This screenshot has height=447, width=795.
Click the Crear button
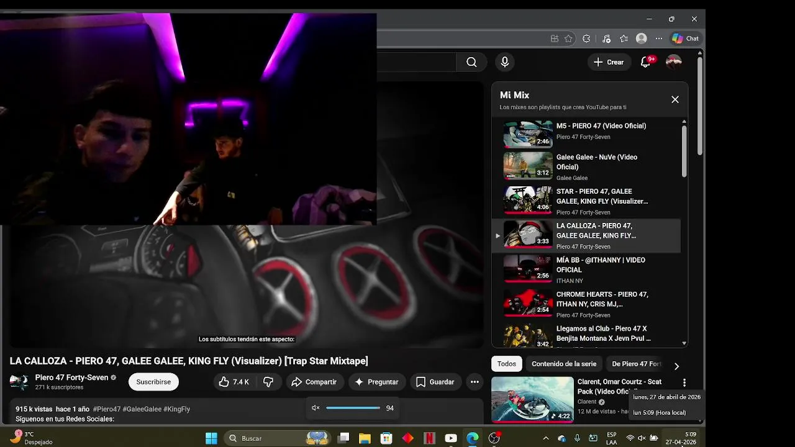pos(609,62)
